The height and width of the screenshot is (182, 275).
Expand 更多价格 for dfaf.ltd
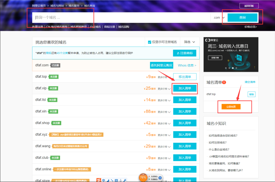click(x=164, y=100)
